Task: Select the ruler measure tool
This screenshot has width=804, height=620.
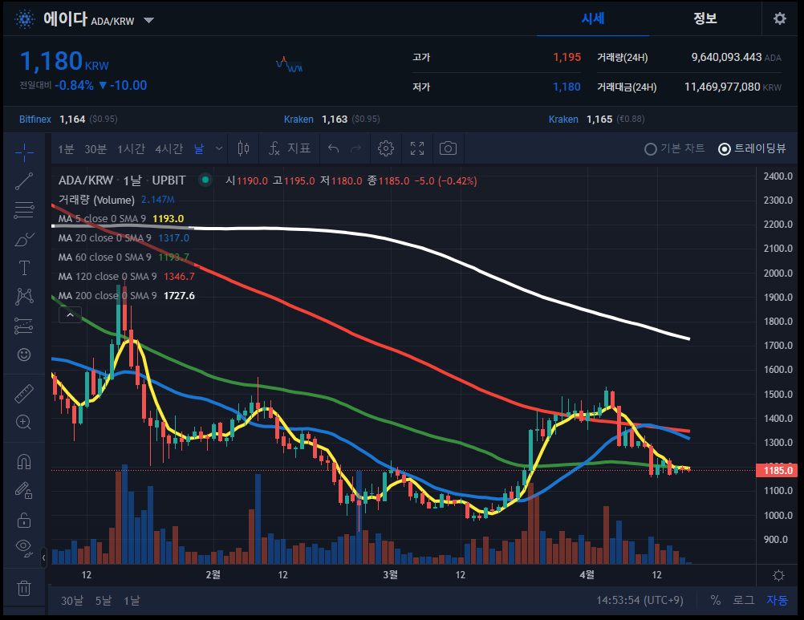Action: 24,394
